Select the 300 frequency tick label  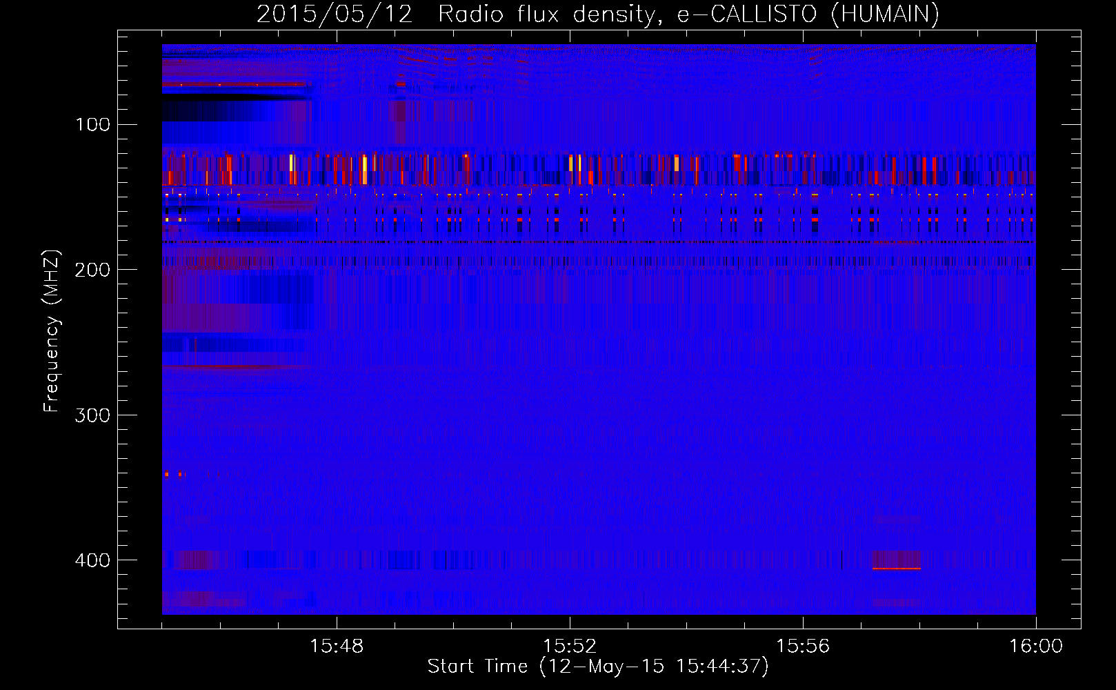93,415
